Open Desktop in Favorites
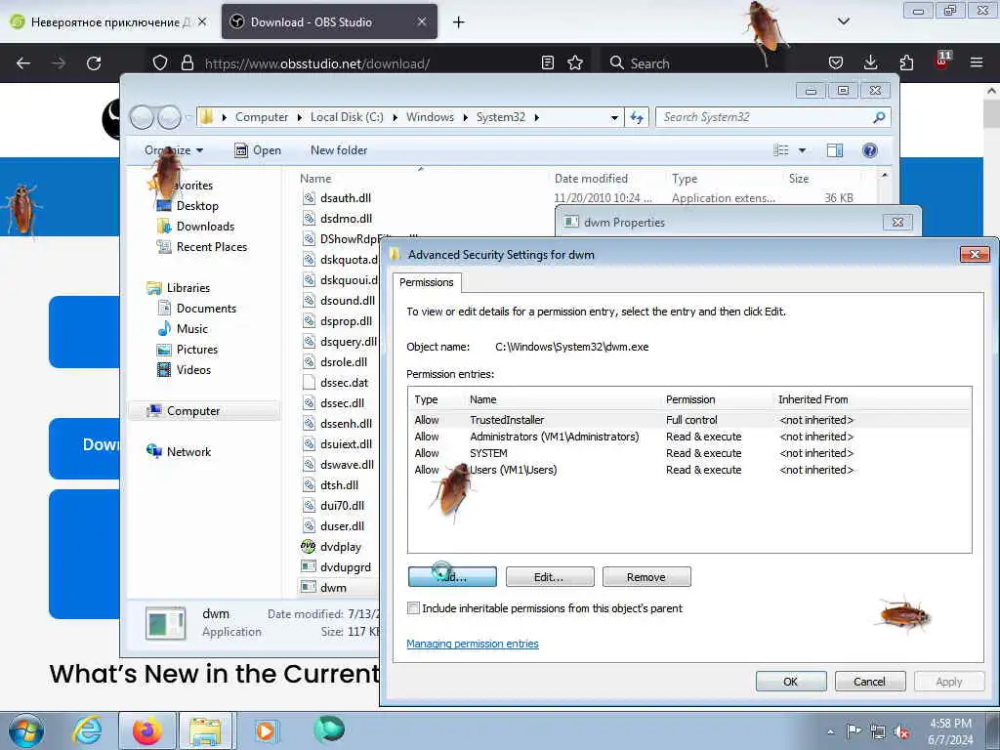 coord(197,206)
